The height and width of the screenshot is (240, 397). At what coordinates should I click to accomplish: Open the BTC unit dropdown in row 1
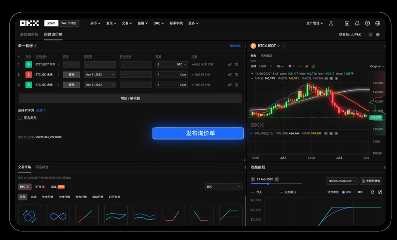pyautogui.click(x=182, y=64)
